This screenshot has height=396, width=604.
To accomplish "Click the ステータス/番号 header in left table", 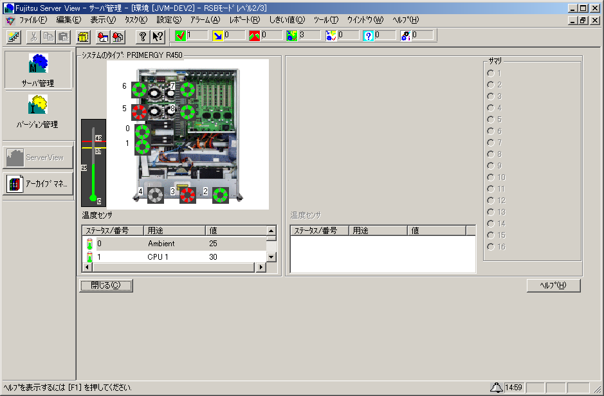I will point(113,231).
